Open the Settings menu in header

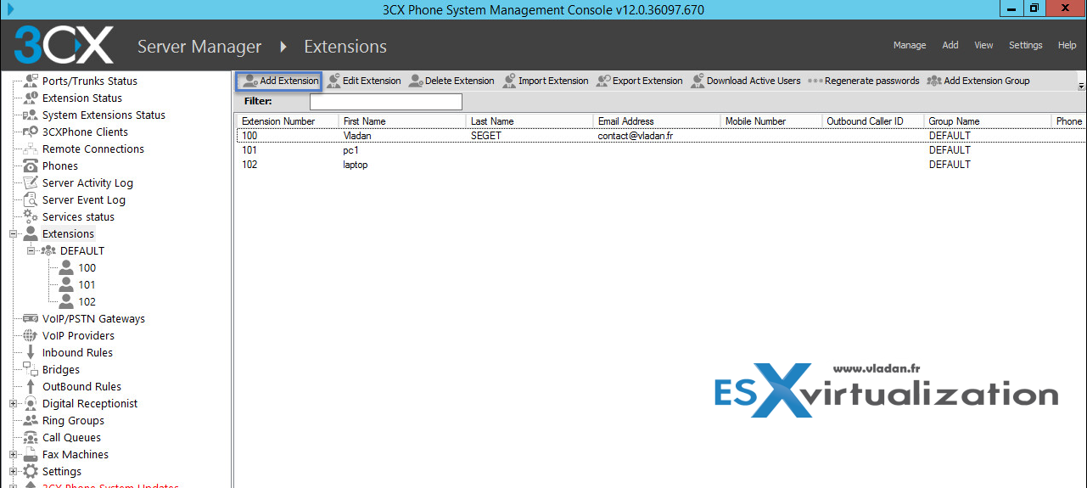tap(1025, 45)
